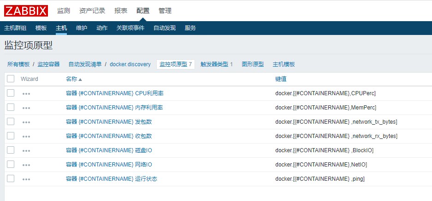Image resolution: width=432 pixels, height=201 pixels.
Task: Select the 图形原型 tab
Action: 253,64
